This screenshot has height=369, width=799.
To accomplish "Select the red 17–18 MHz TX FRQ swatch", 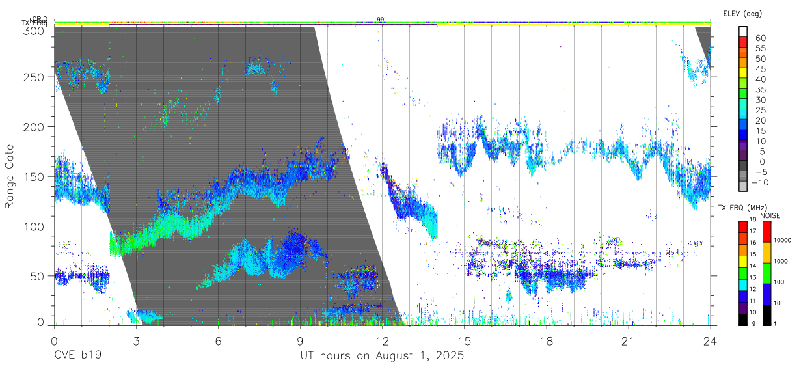I will 743,226.
